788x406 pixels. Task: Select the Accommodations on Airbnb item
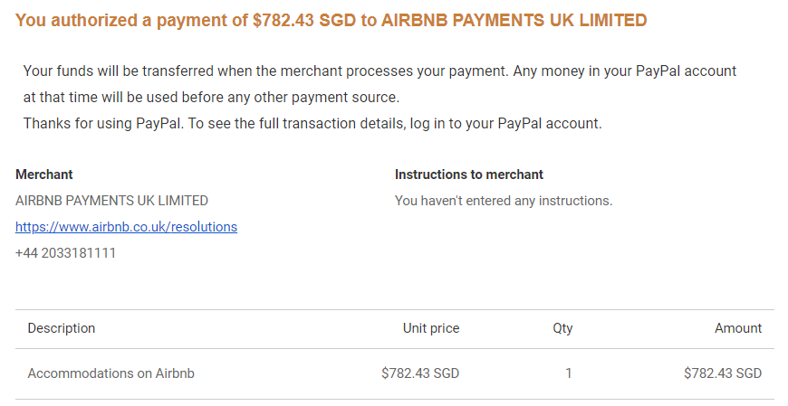coord(111,373)
